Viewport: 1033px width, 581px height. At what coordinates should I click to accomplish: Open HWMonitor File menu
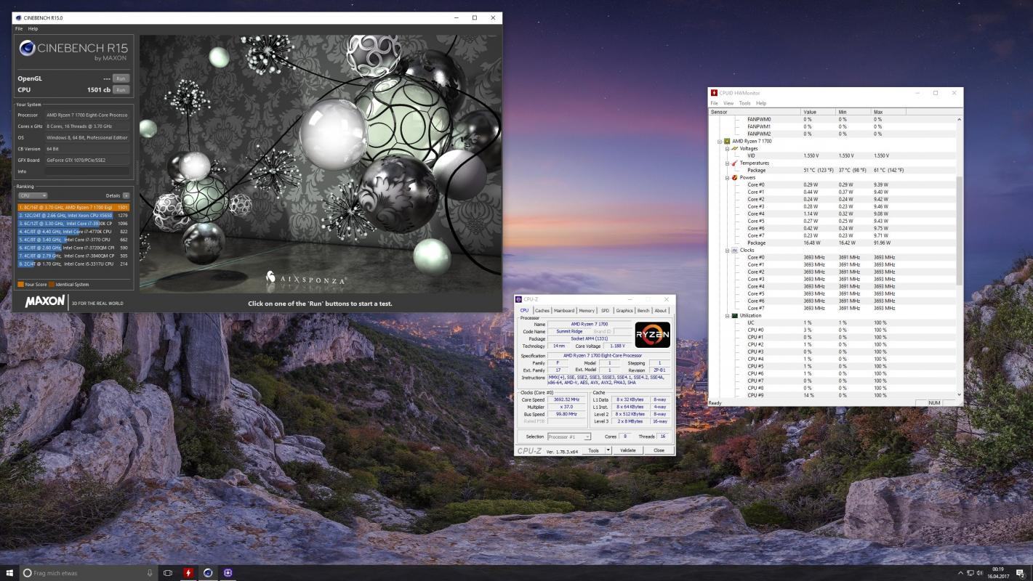(x=715, y=103)
